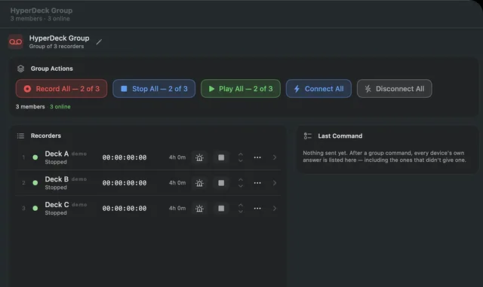Click the Deck B timecode 00:00:00:00
Viewport: 483px width, 287px height.
coord(125,183)
